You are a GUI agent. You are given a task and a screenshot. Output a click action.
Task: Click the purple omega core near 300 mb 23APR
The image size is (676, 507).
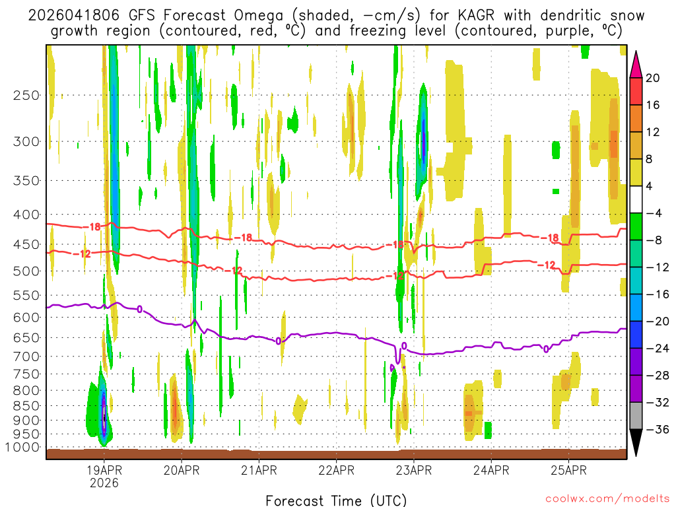[424, 140]
